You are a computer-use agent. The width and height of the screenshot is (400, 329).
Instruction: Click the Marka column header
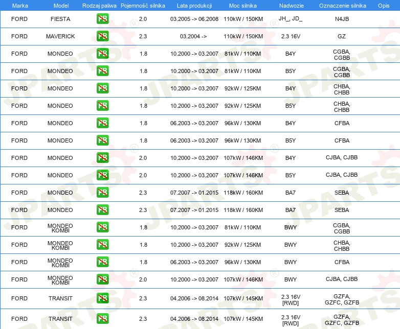(x=20, y=6)
